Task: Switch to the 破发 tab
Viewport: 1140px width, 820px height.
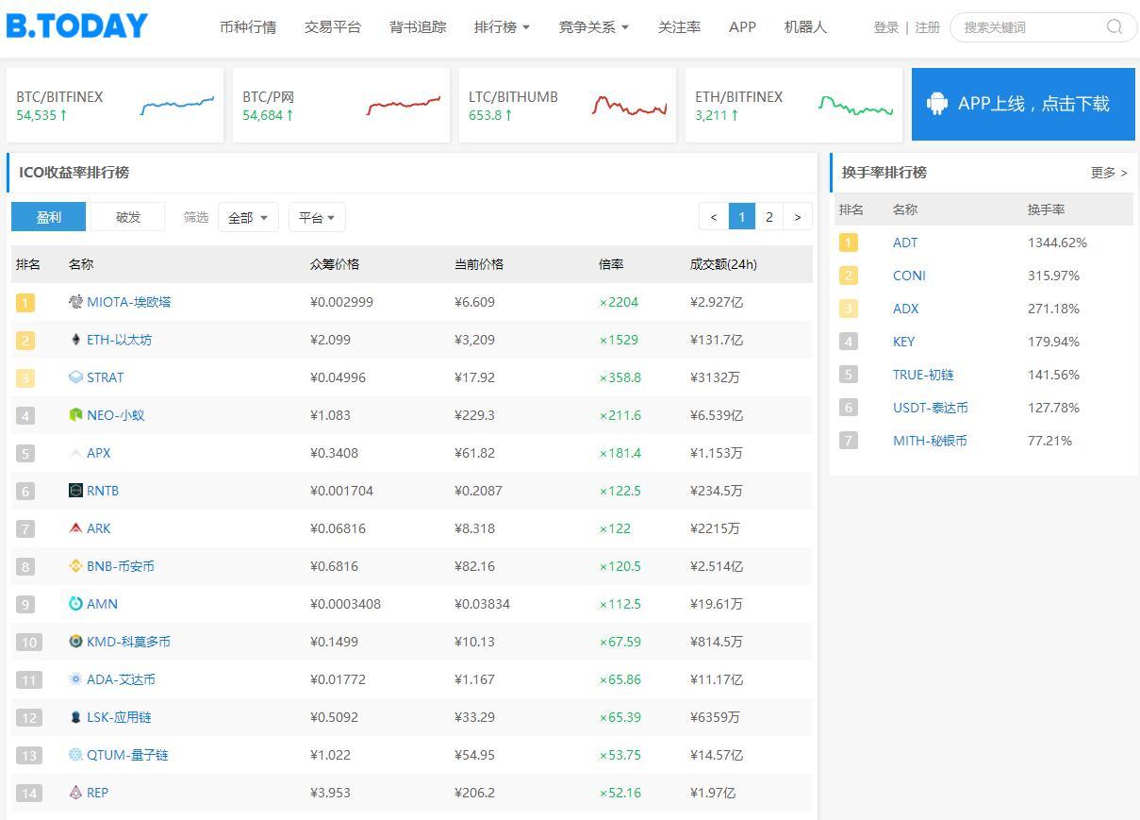Action: (x=126, y=217)
